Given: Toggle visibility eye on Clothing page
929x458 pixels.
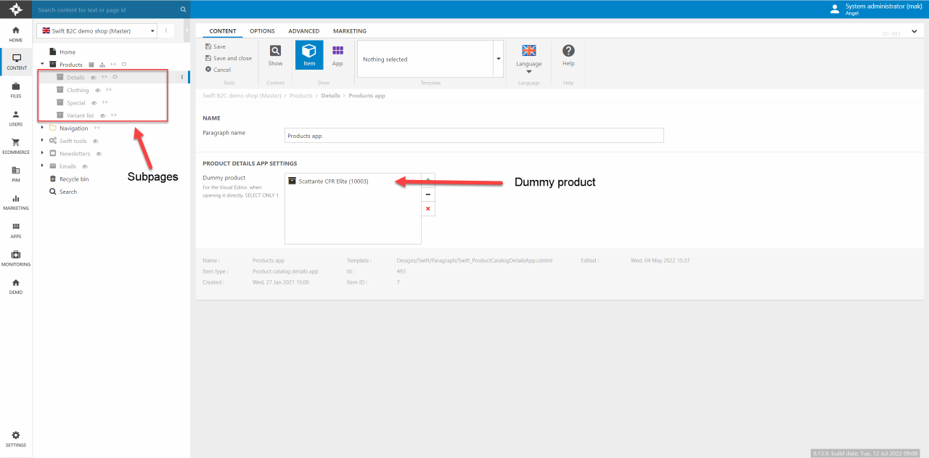Looking at the screenshot, I should tap(98, 91).
